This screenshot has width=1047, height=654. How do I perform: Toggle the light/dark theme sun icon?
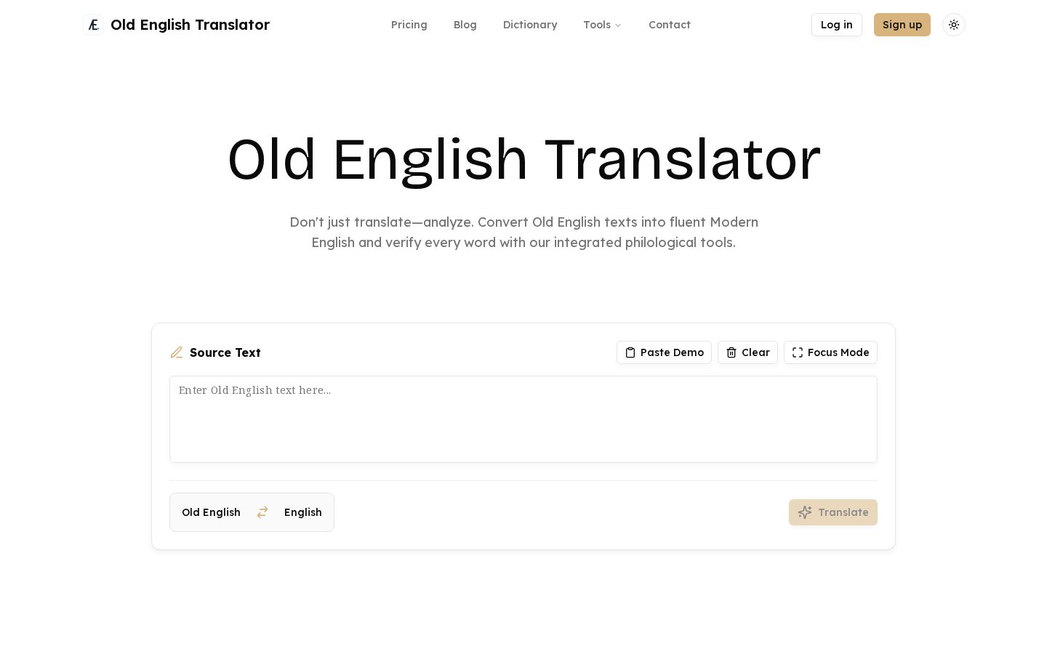[x=954, y=25]
